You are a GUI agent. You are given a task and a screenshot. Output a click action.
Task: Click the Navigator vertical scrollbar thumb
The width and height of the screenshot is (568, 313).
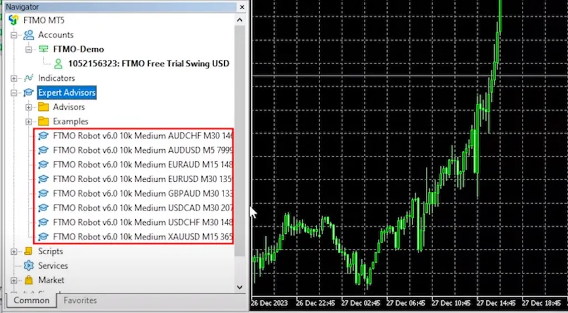coord(240,141)
